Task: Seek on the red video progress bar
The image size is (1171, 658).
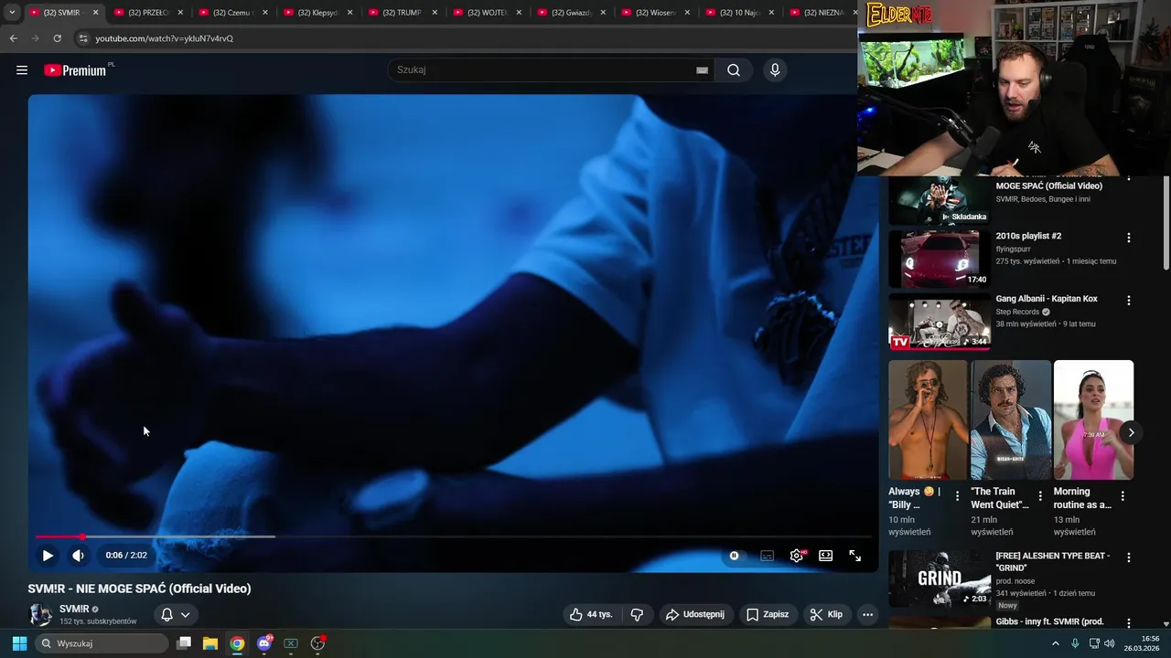Action: (452, 536)
